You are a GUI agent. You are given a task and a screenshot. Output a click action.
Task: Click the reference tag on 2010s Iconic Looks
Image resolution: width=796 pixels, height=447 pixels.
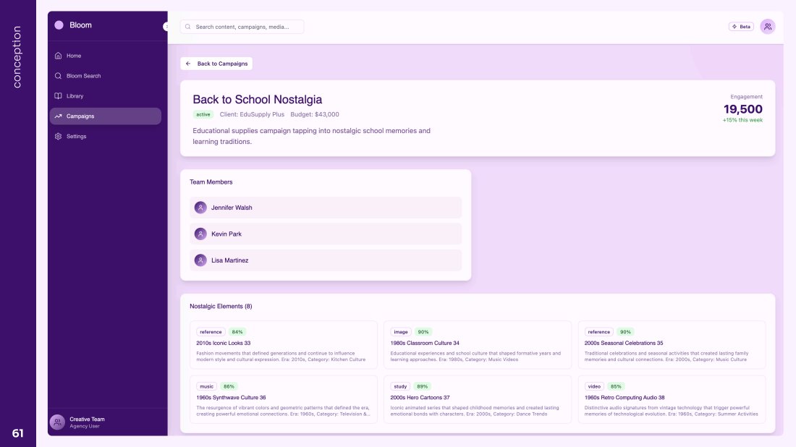click(x=211, y=332)
